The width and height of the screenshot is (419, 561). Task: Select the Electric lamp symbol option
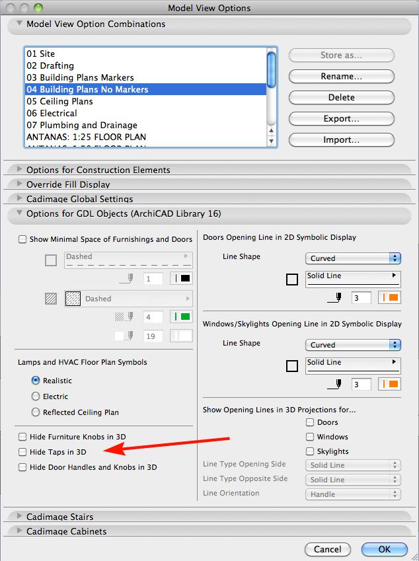click(x=36, y=396)
